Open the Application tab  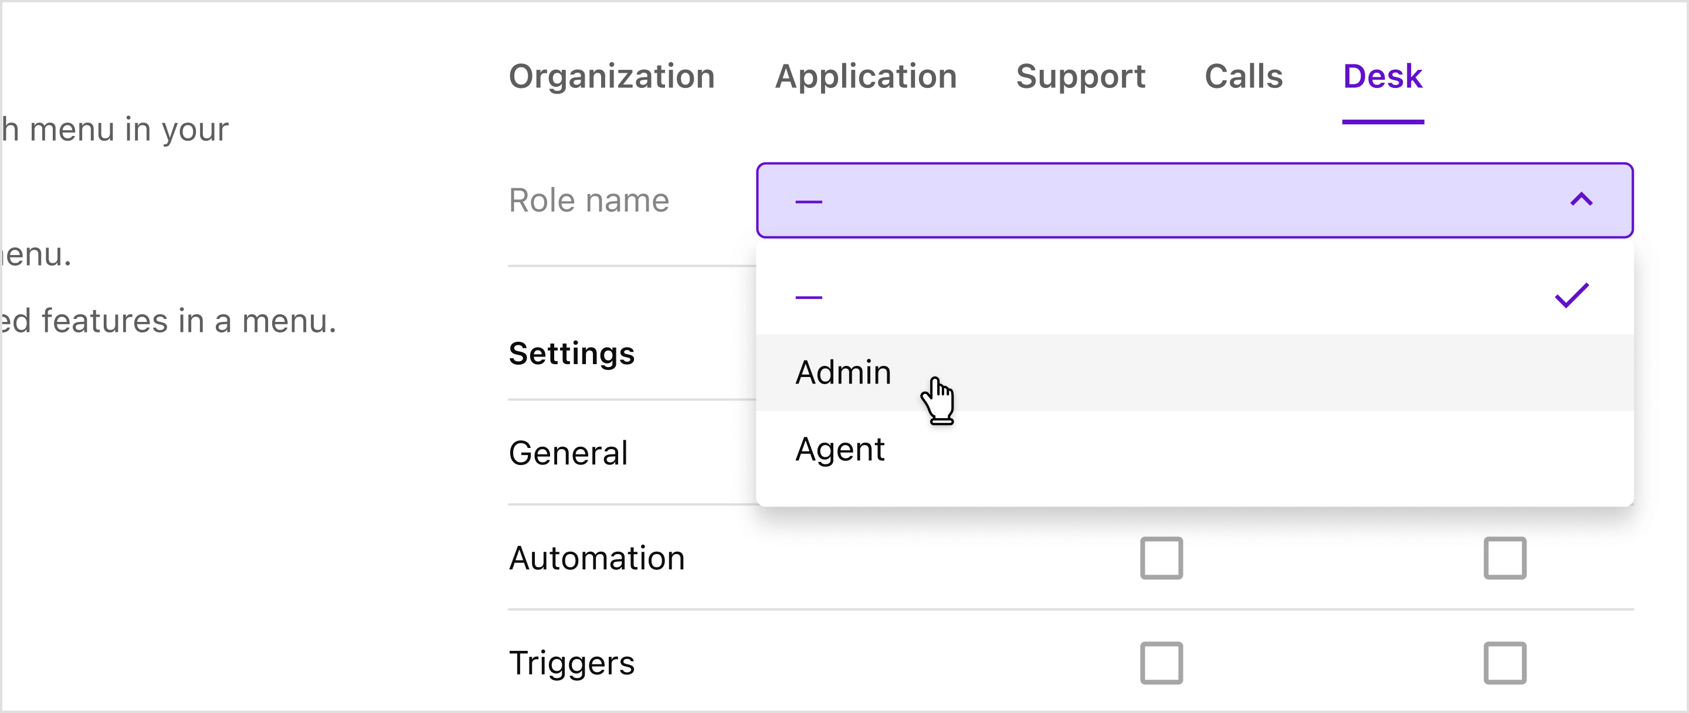click(866, 77)
